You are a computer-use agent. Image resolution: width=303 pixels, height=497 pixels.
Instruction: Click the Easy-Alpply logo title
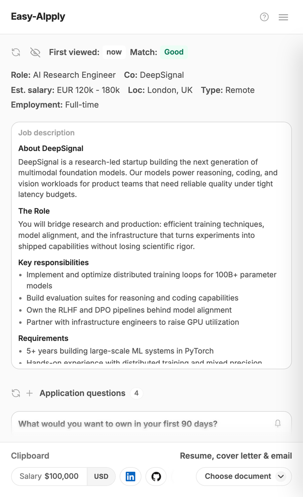[x=38, y=17]
